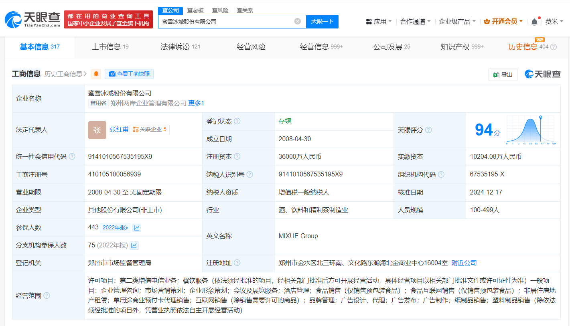Select the 查老板 search tab
The width and height of the screenshot is (570, 326).
[x=195, y=10]
